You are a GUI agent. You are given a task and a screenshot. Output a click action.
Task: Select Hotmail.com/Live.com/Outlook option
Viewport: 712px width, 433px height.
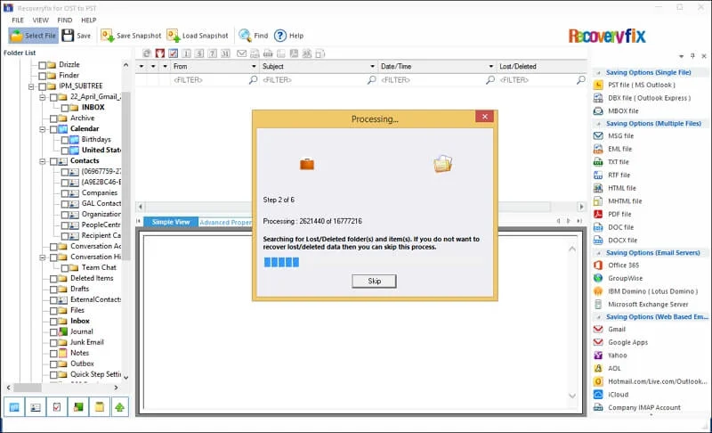click(x=651, y=381)
